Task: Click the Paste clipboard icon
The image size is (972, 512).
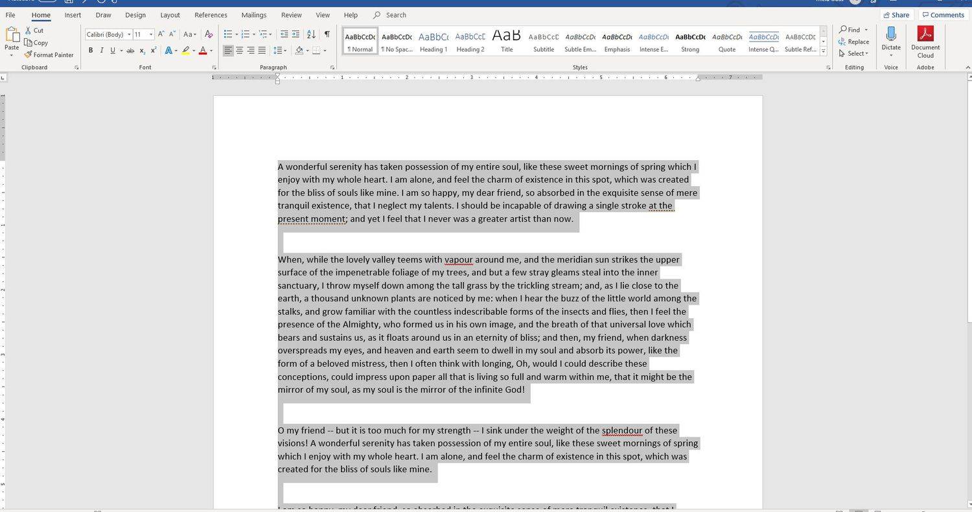Action: click(12, 34)
